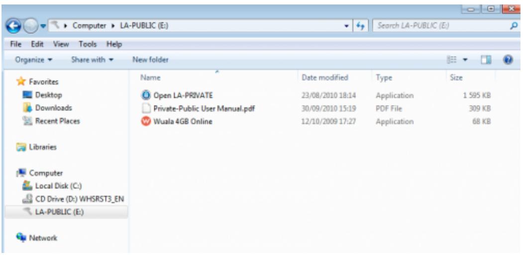523x255 pixels.
Task: Click the Network globe icon
Action: point(21,238)
